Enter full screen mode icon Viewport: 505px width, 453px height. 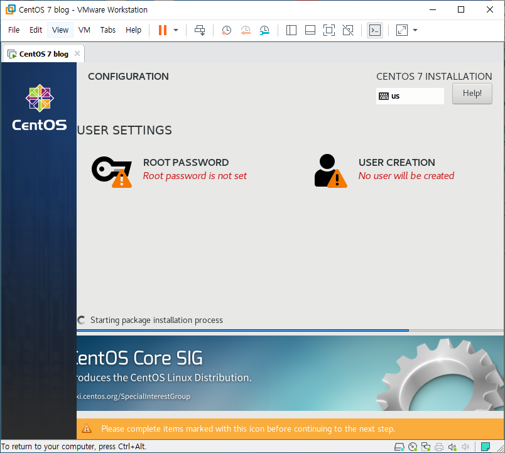[329, 30]
